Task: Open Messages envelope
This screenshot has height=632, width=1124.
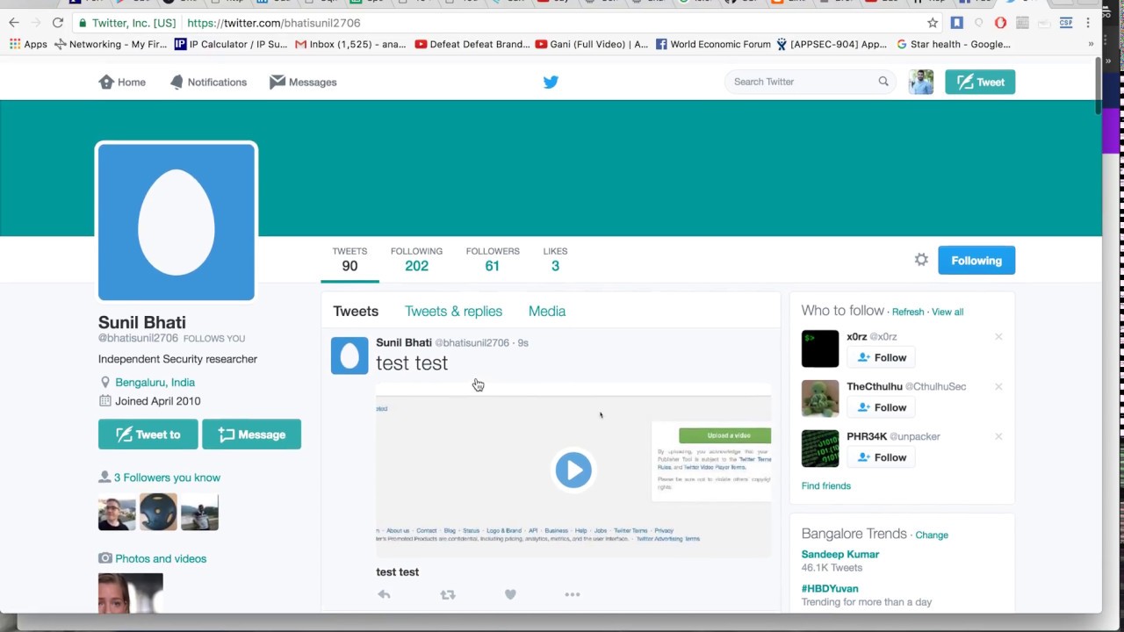Action: tap(303, 82)
